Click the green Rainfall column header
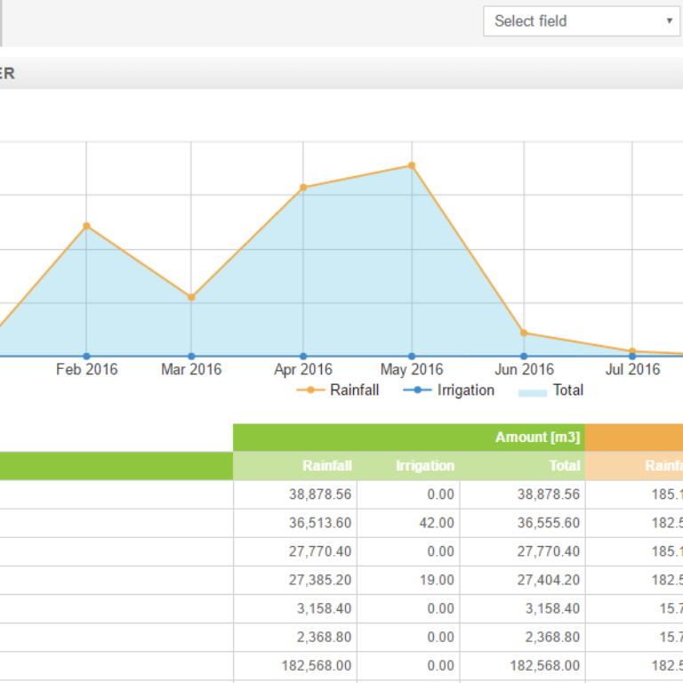The image size is (683, 683). (295, 466)
